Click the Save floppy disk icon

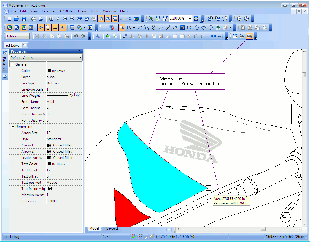coord(23,19)
